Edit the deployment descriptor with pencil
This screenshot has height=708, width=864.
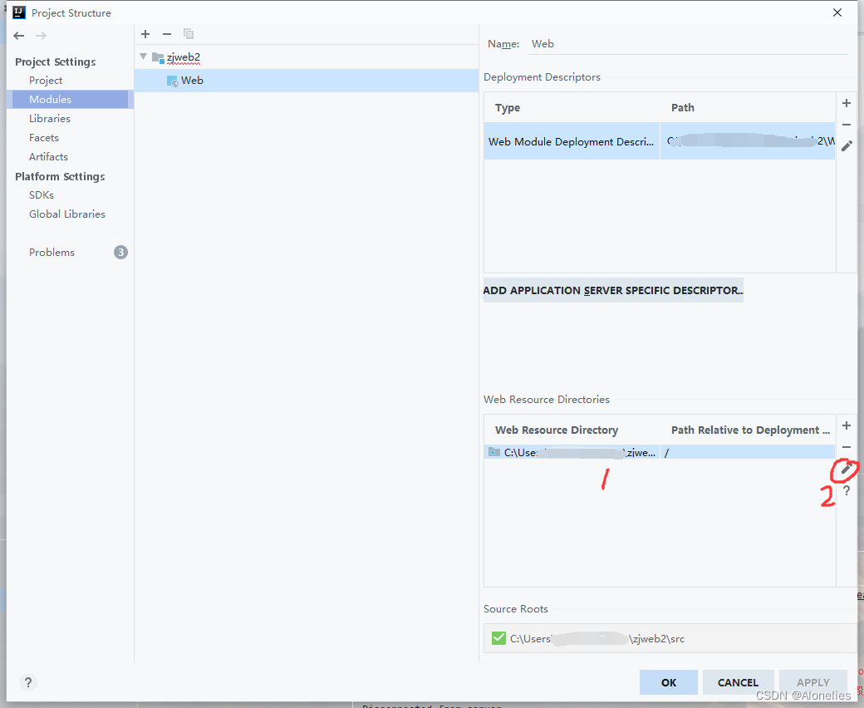[847, 146]
